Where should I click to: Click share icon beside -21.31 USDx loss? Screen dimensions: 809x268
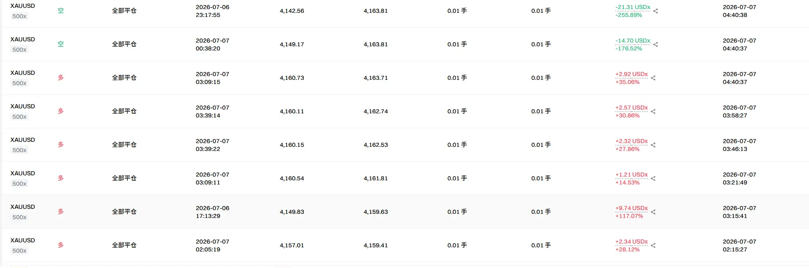coord(655,11)
